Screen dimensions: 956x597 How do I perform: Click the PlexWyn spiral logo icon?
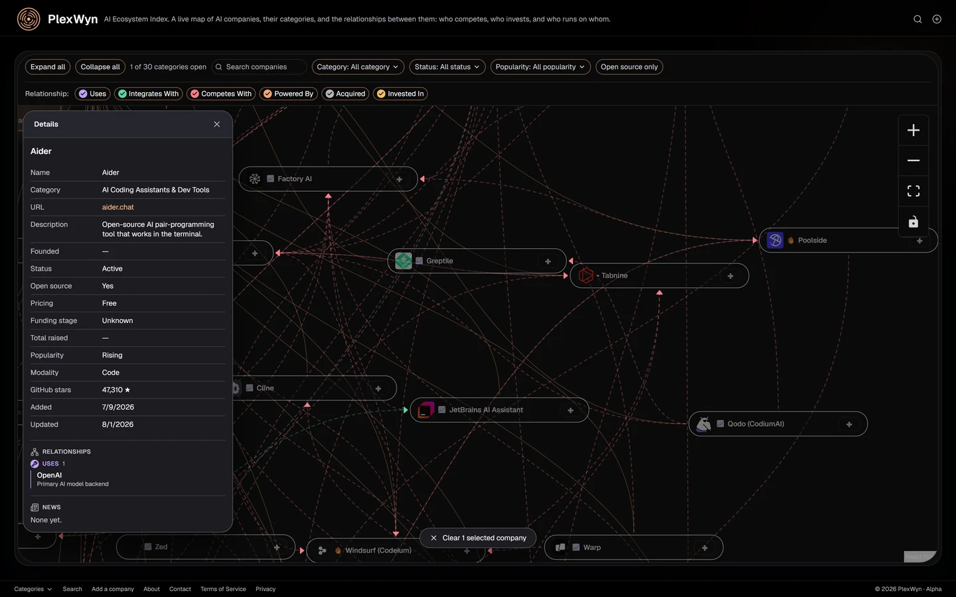[x=29, y=19]
